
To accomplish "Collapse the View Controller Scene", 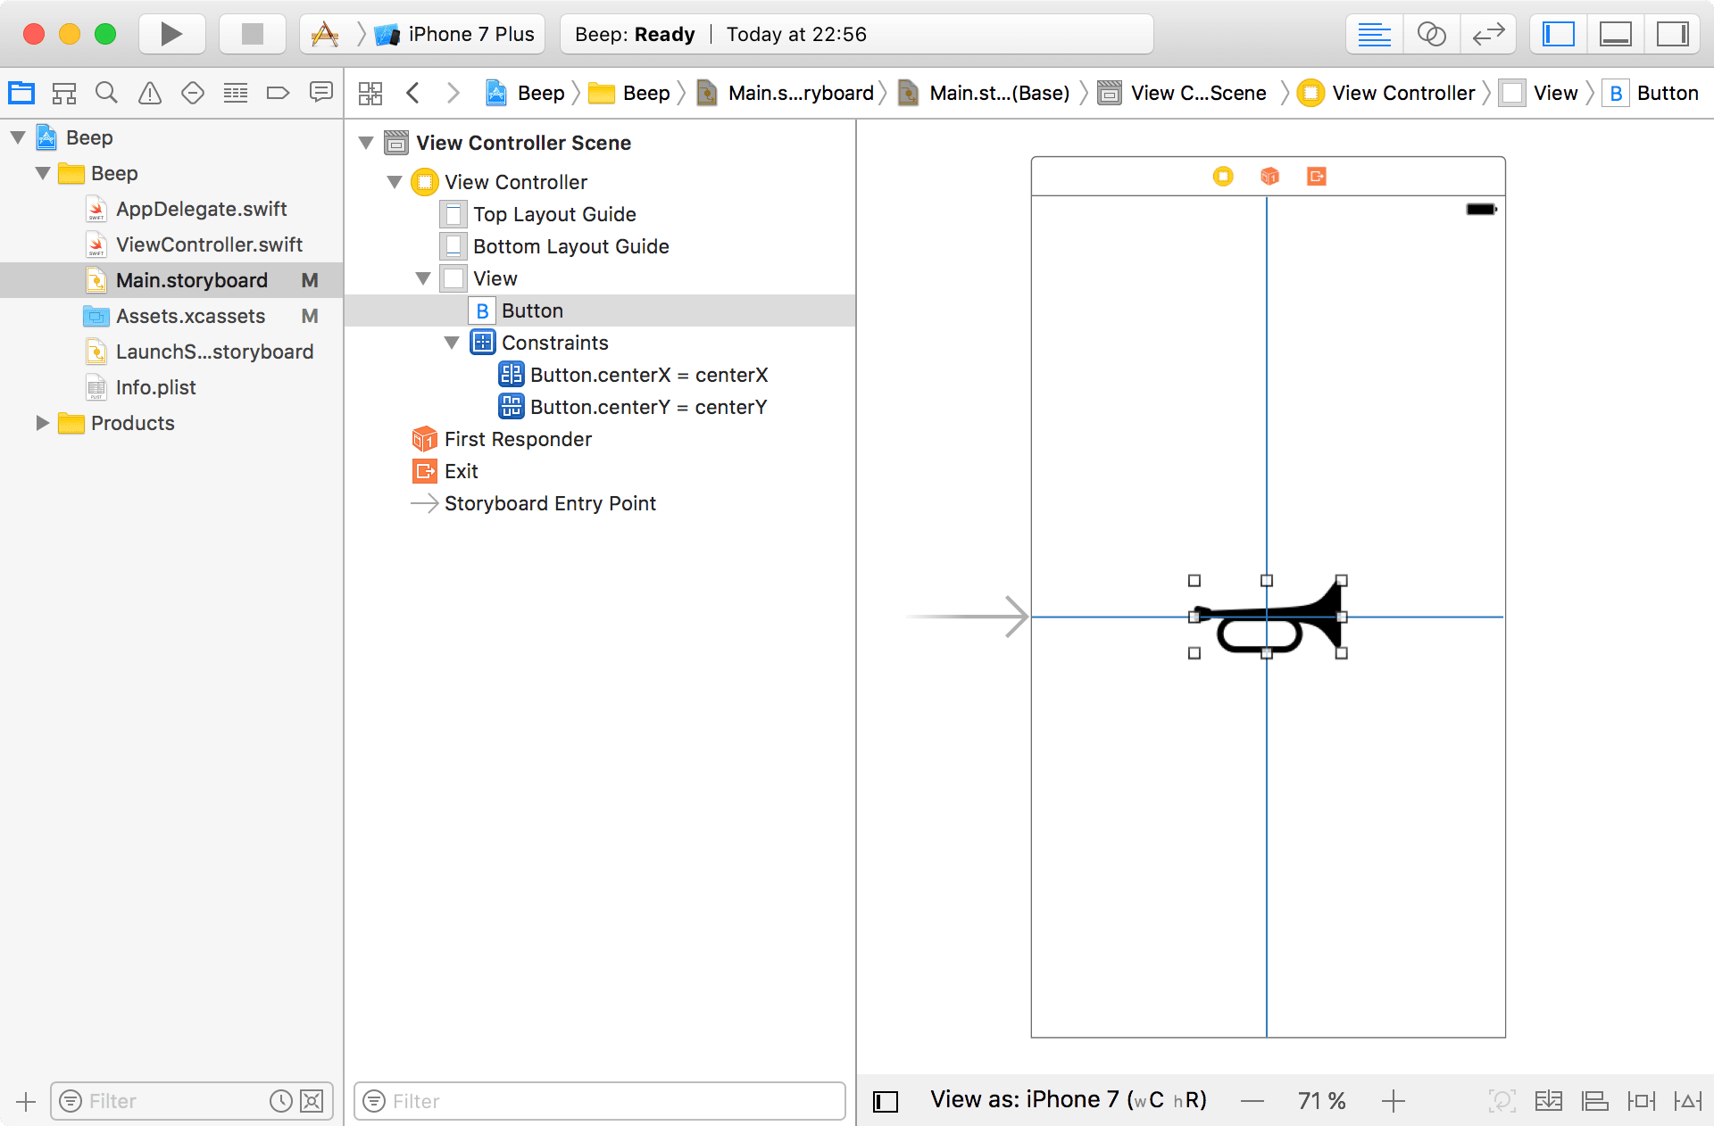I will 366,143.
